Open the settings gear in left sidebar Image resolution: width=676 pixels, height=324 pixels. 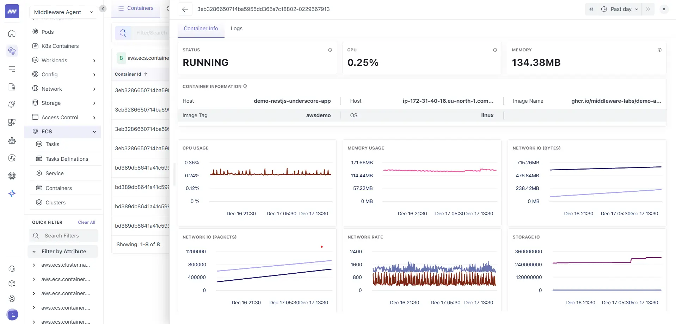(12, 299)
